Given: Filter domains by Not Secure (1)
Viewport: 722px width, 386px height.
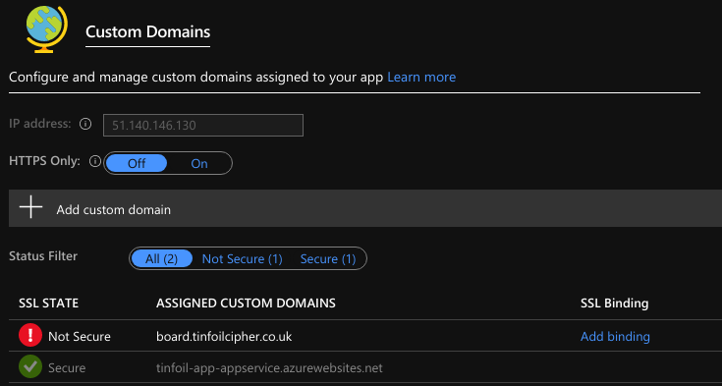Looking at the screenshot, I should tap(243, 259).
